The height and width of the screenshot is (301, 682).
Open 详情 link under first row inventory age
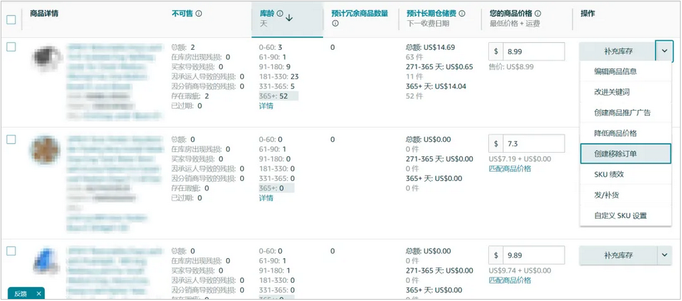click(x=266, y=106)
